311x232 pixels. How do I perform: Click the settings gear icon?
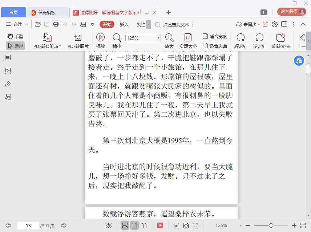coord(275,24)
